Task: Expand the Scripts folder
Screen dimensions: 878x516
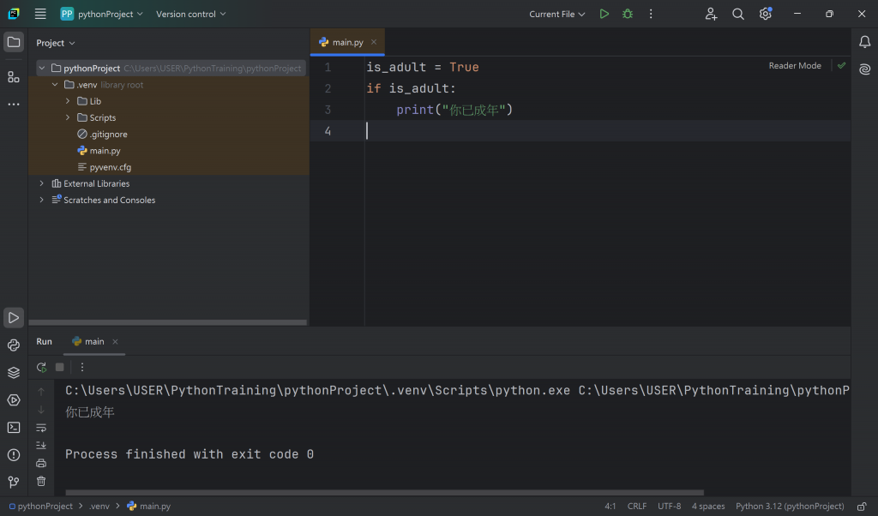Action: coord(68,117)
